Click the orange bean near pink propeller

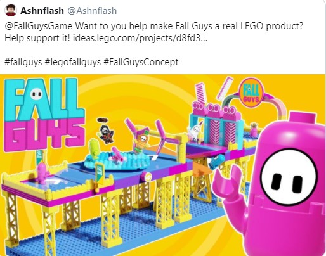(x=141, y=142)
